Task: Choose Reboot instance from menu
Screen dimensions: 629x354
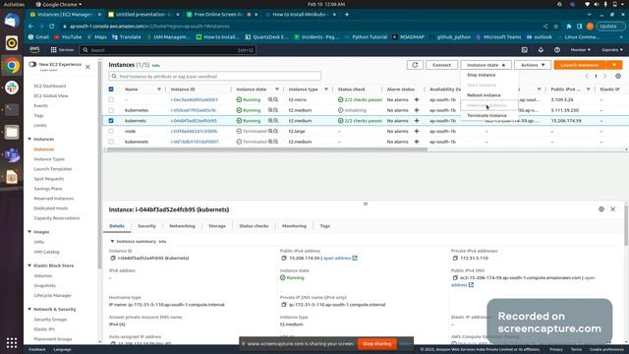Action: [x=484, y=95]
